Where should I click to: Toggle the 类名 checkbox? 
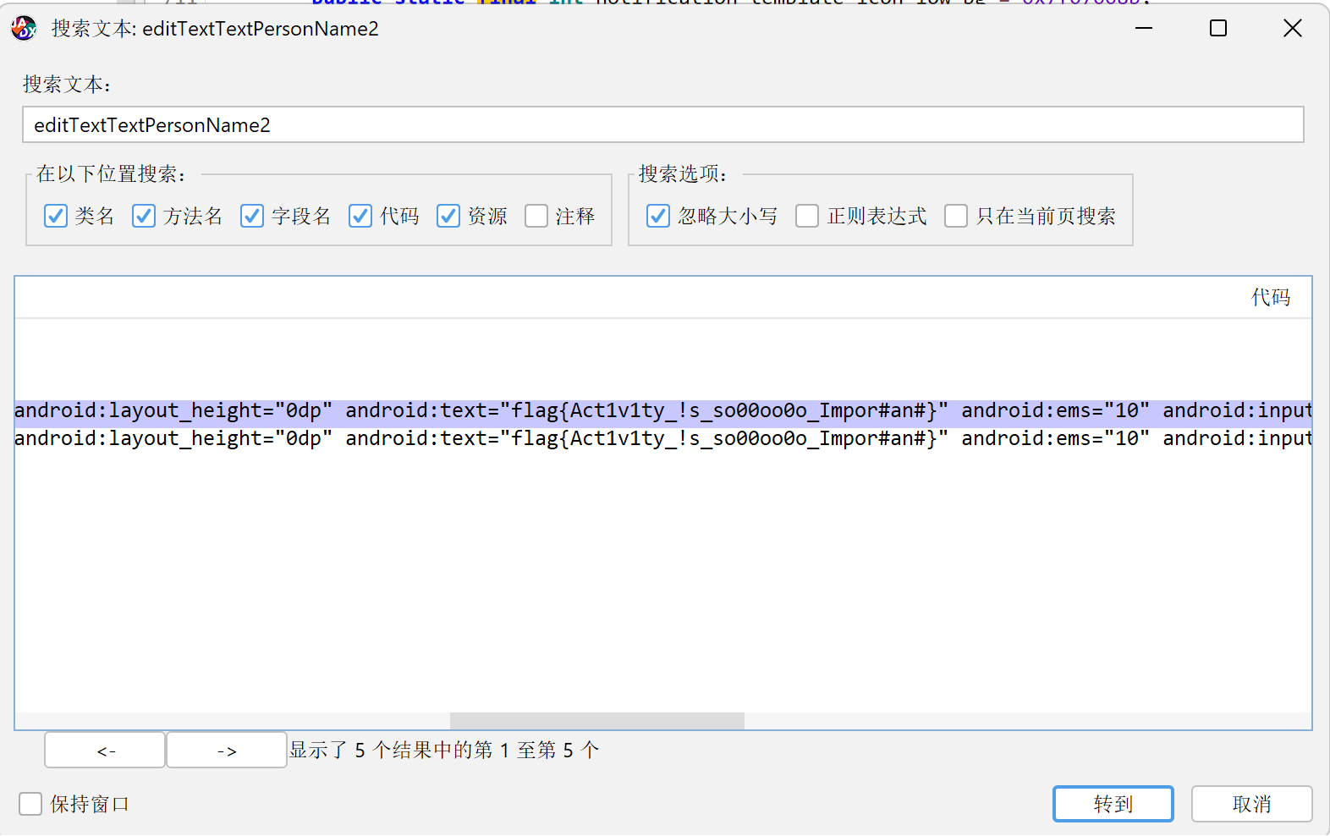click(x=56, y=217)
